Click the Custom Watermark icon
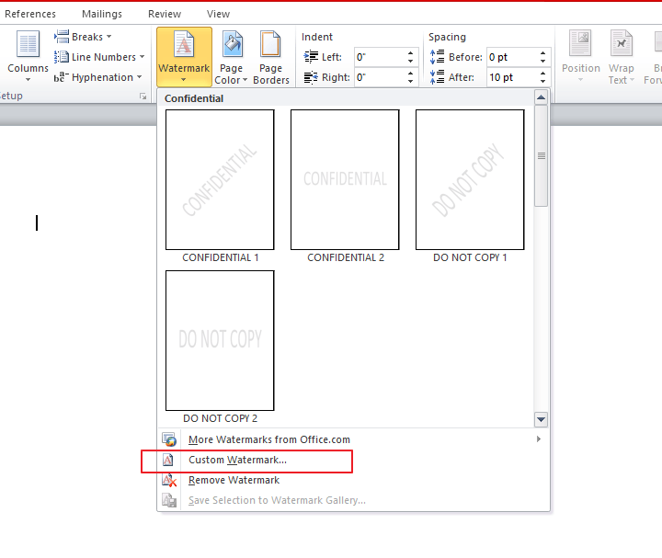The image size is (662, 558). 168,460
